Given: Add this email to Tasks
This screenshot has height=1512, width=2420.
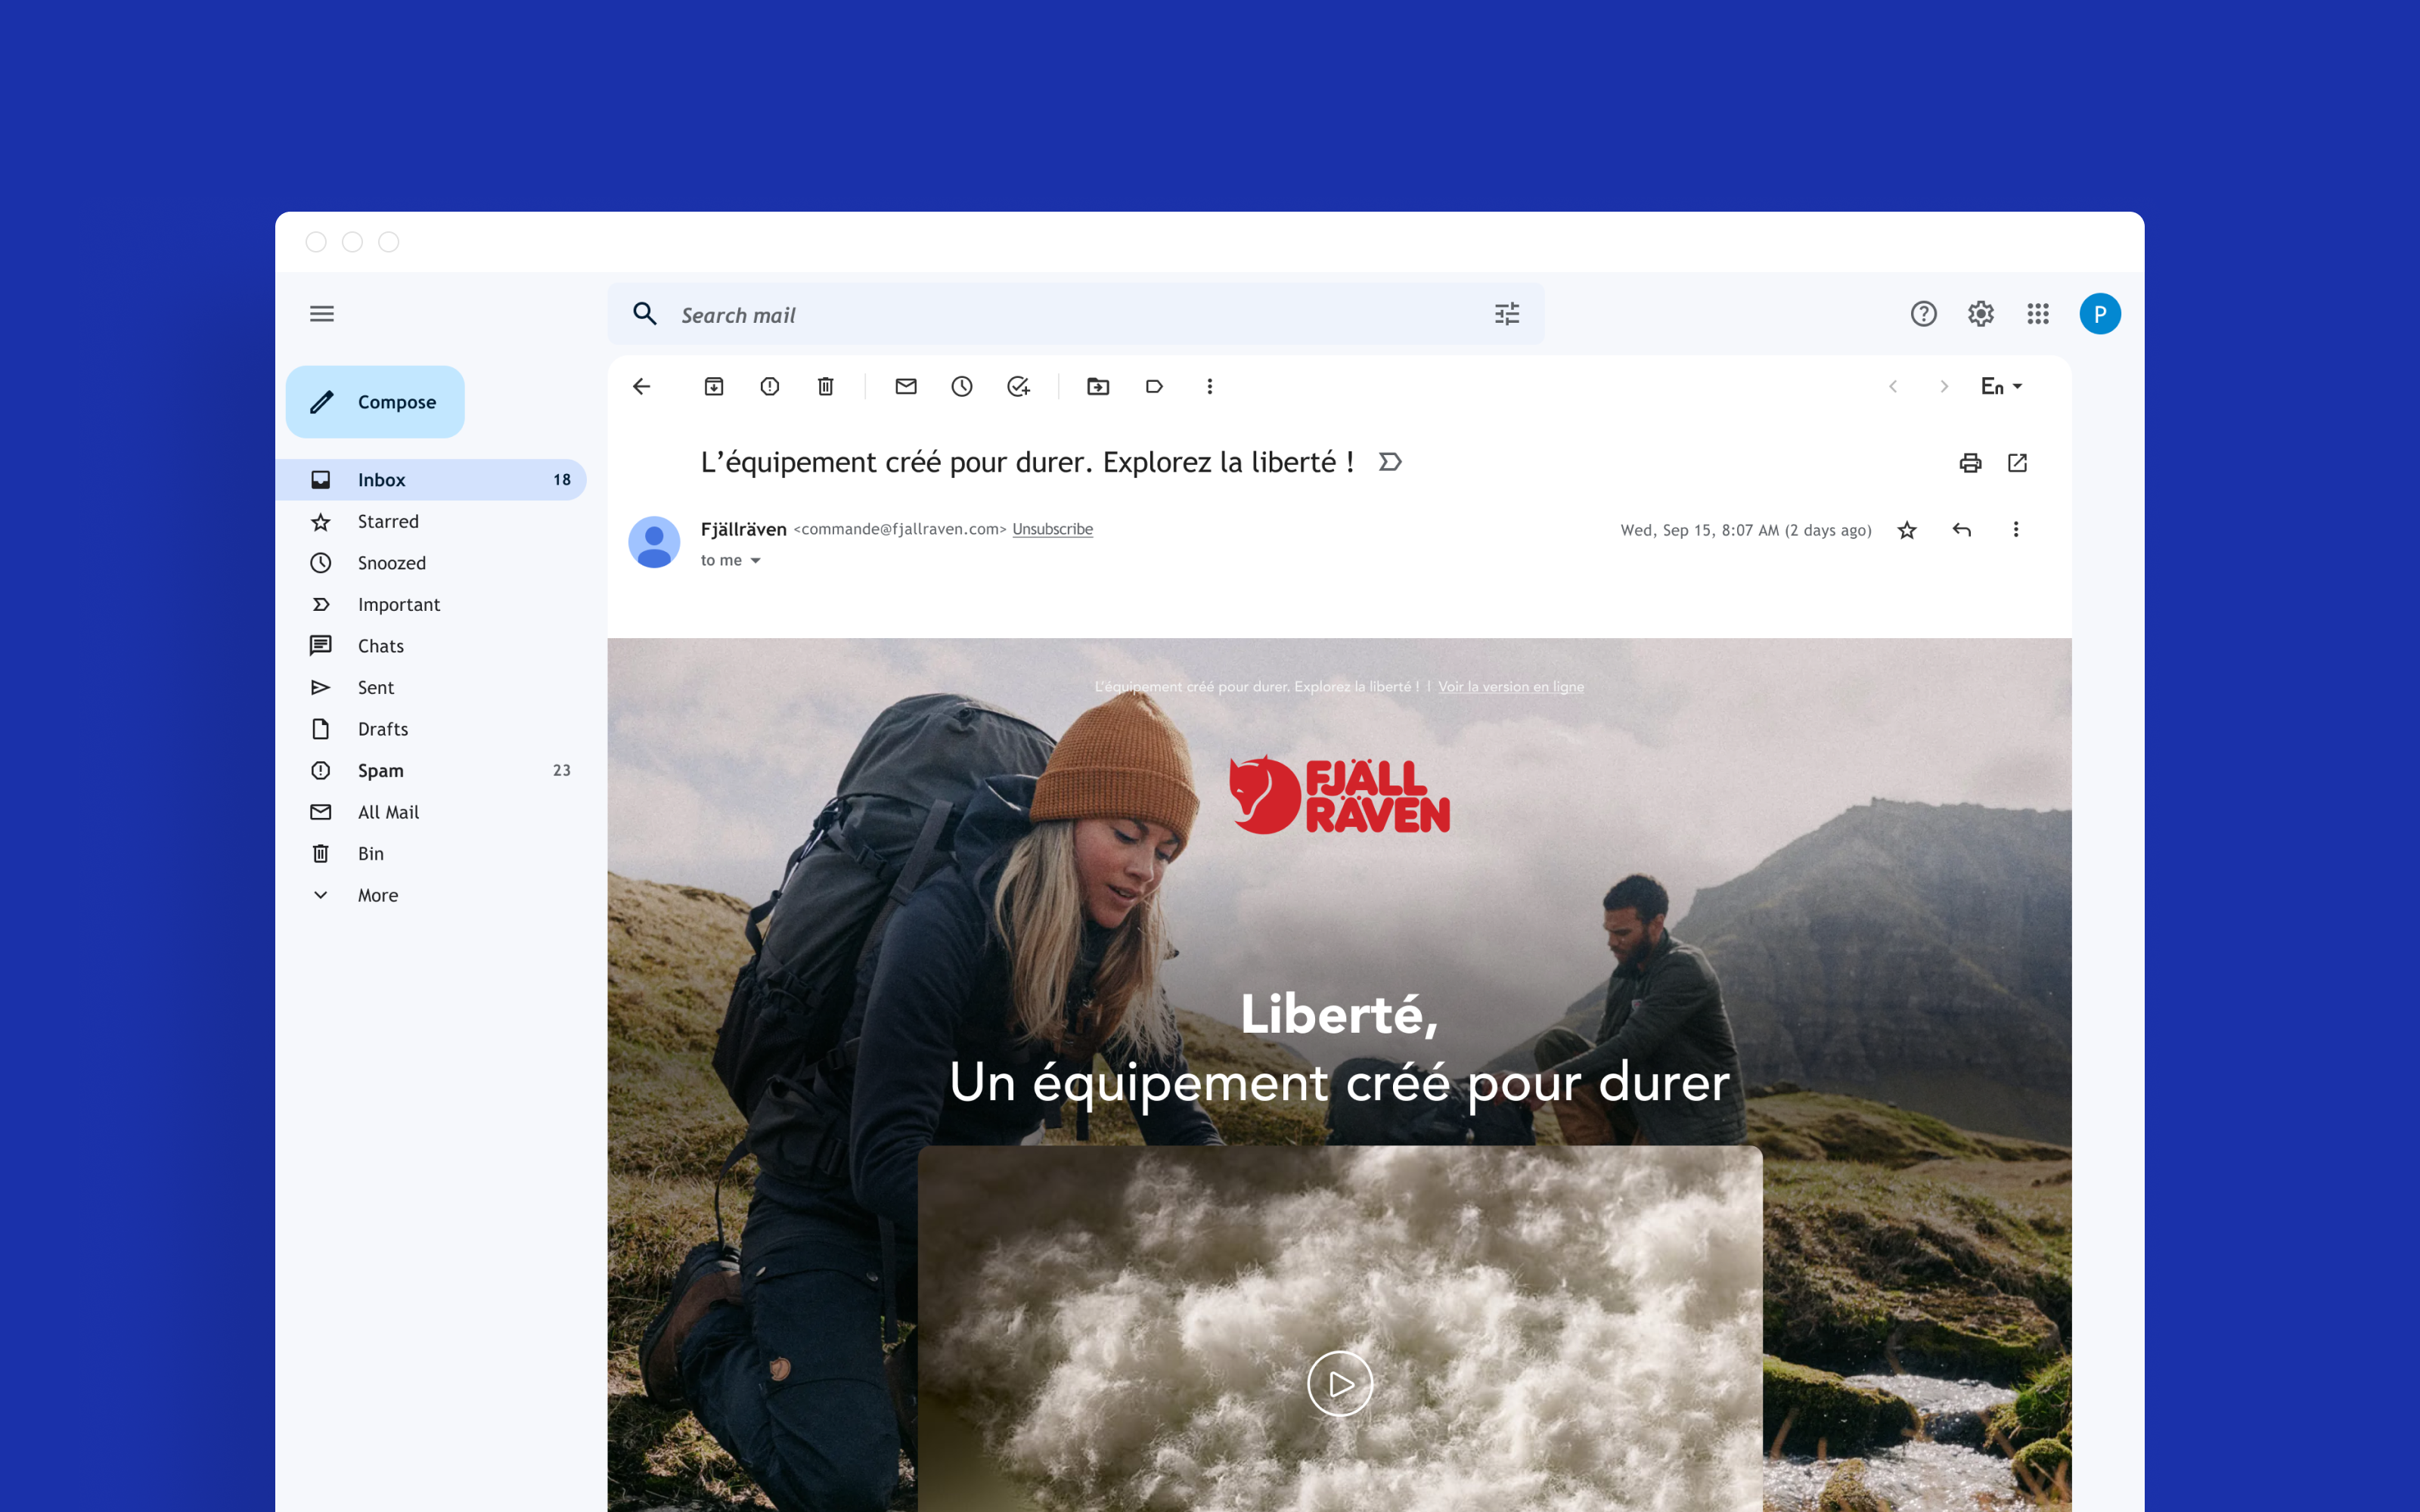Looking at the screenshot, I should click(x=1018, y=386).
